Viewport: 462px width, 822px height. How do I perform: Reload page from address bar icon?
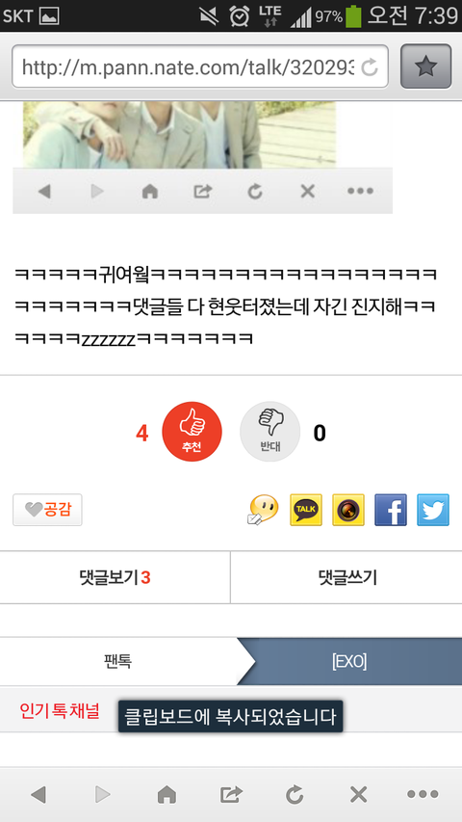[x=370, y=67]
